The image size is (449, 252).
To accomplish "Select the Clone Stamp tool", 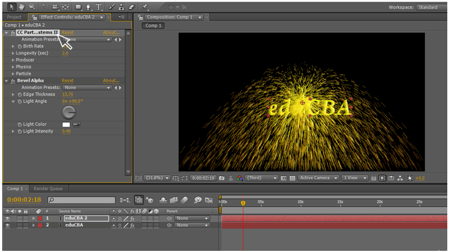I will (x=121, y=7).
